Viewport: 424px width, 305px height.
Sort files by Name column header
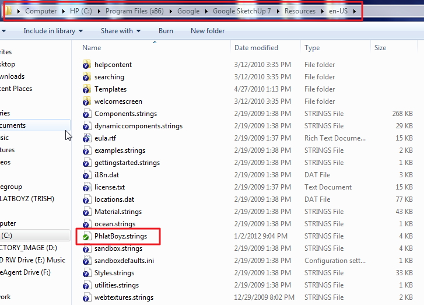[x=92, y=48]
